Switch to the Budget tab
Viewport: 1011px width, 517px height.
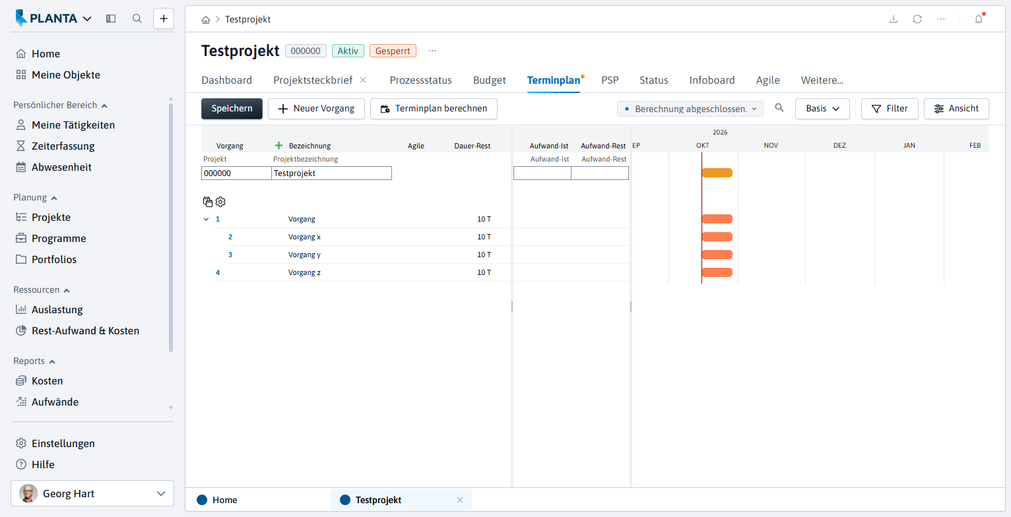coord(490,80)
